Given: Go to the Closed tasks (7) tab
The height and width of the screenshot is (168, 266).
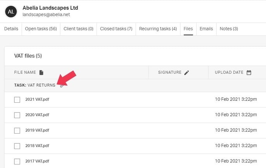Looking at the screenshot, I should coord(116,29).
